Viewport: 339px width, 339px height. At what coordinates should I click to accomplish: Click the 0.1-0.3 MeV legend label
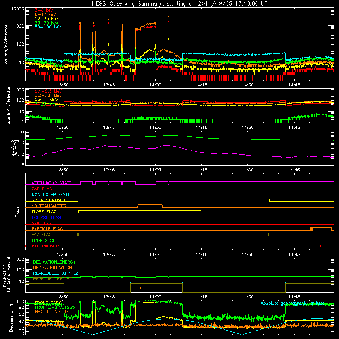tap(48, 91)
